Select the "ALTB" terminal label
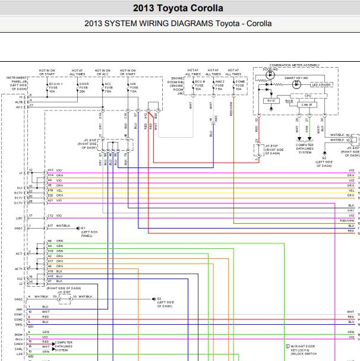Image resolution: width=360 pixels, height=361 pixels. tap(19, 102)
